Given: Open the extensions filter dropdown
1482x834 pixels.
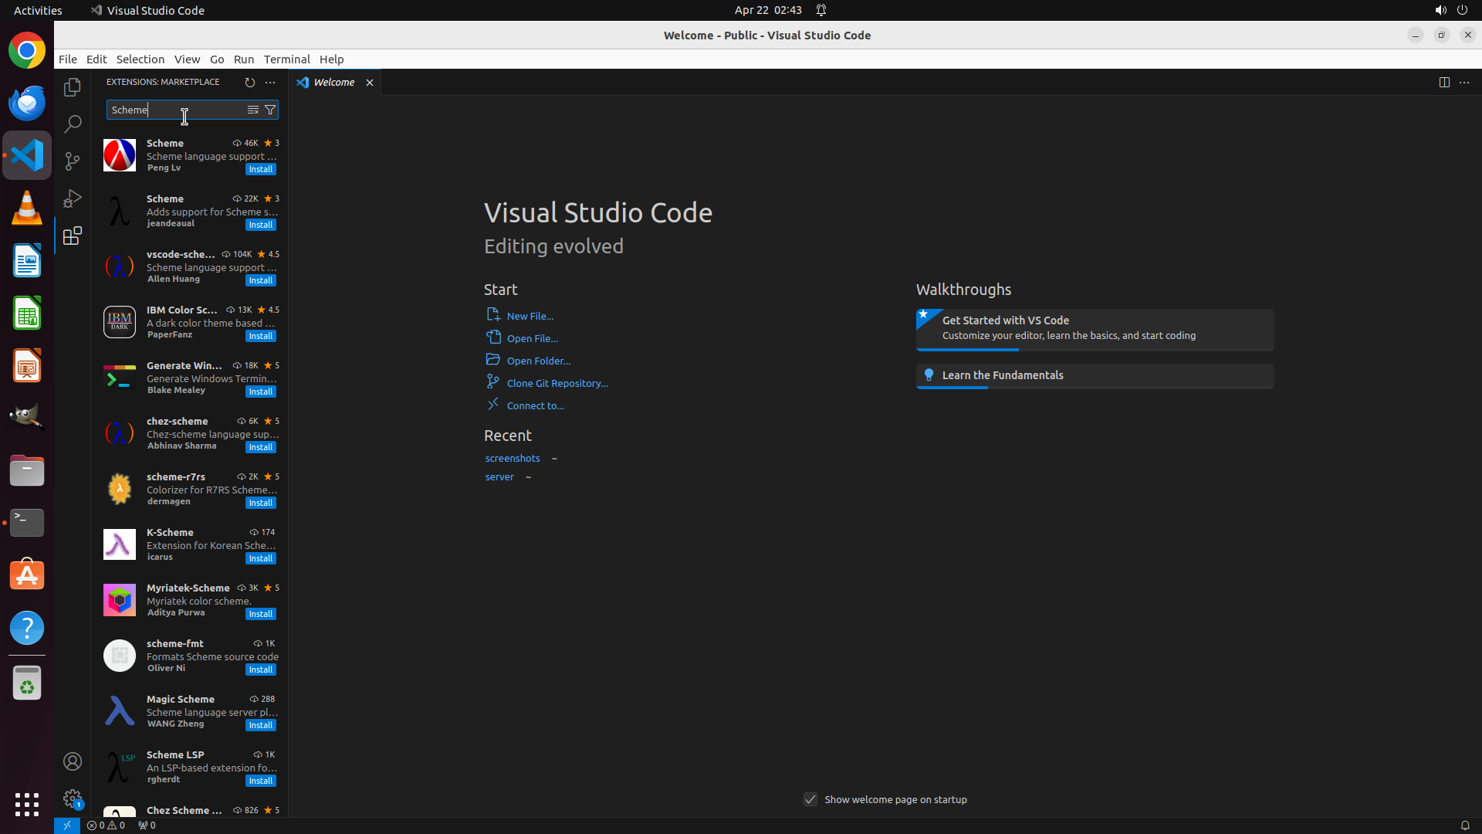Looking at the screenshot, I should (x=270, y=110).
